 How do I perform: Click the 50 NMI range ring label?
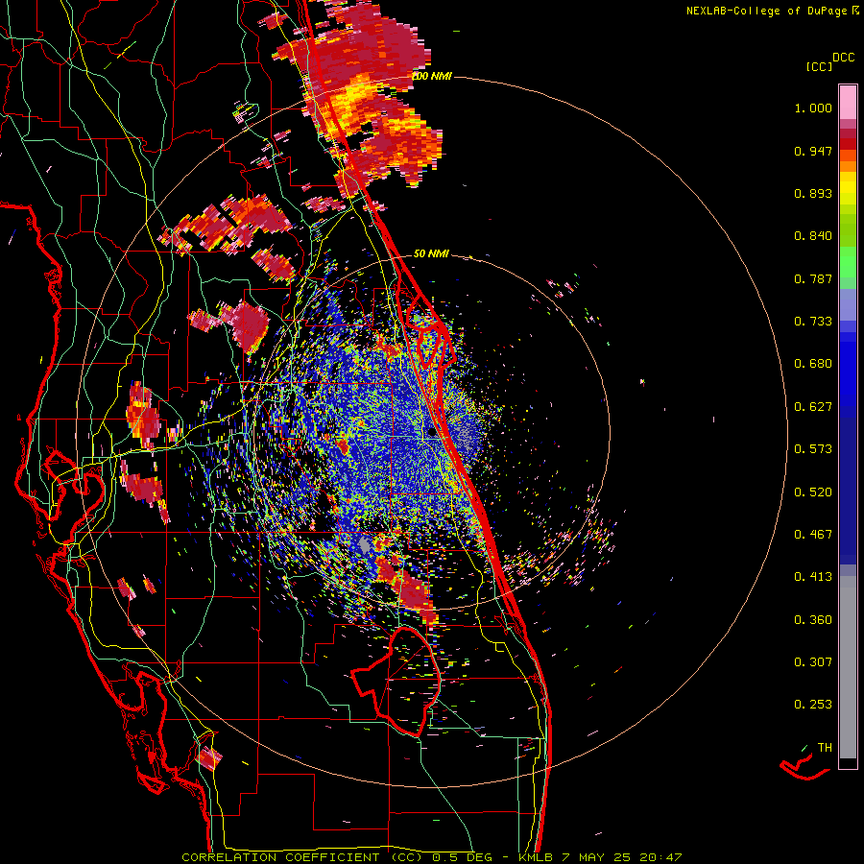431,254
